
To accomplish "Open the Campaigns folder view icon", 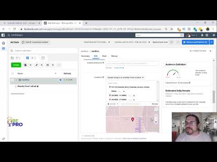I will 12,58.
